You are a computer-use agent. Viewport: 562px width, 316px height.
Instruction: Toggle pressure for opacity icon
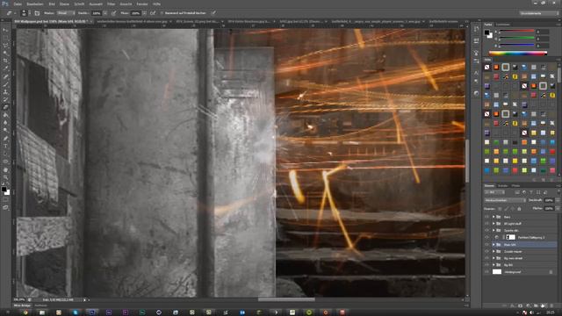pyautogui.click(x=113, y=13)
